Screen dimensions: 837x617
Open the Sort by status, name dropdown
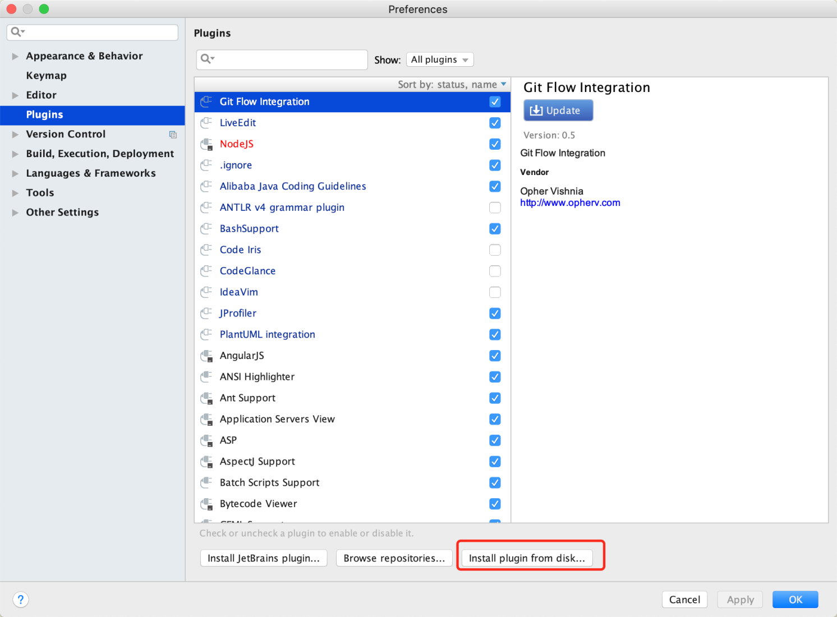point(452,85)
